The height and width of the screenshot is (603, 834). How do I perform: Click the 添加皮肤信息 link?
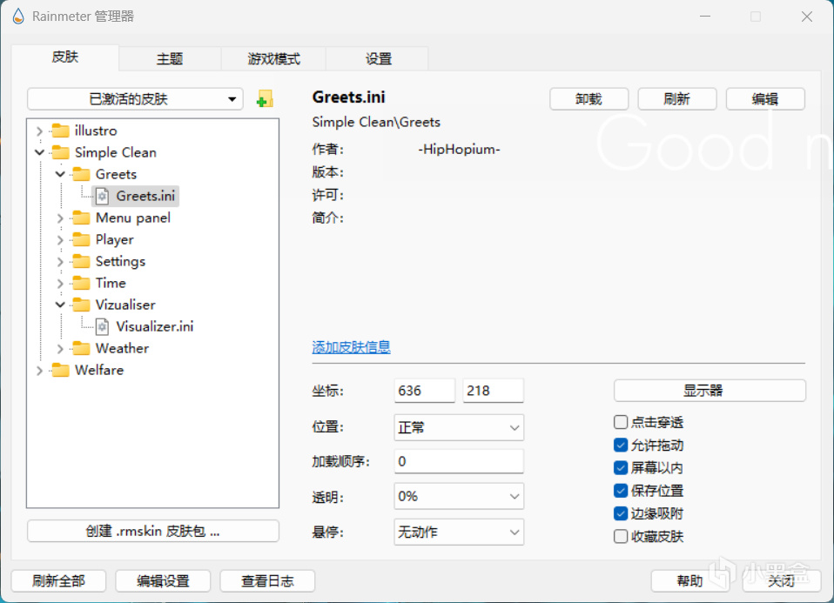[351, 347]
